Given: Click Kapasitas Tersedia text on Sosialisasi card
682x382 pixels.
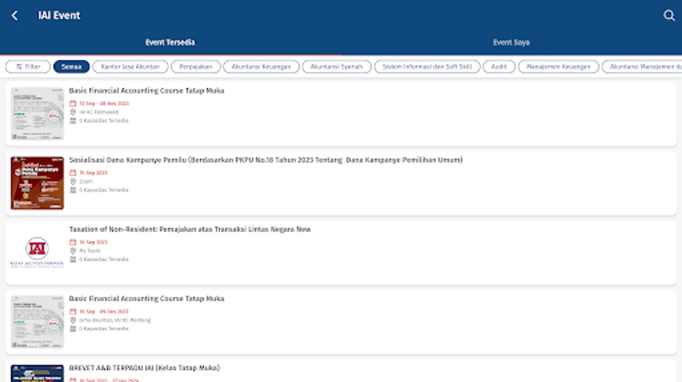Looking at the screenshot, I should [104, 190].
